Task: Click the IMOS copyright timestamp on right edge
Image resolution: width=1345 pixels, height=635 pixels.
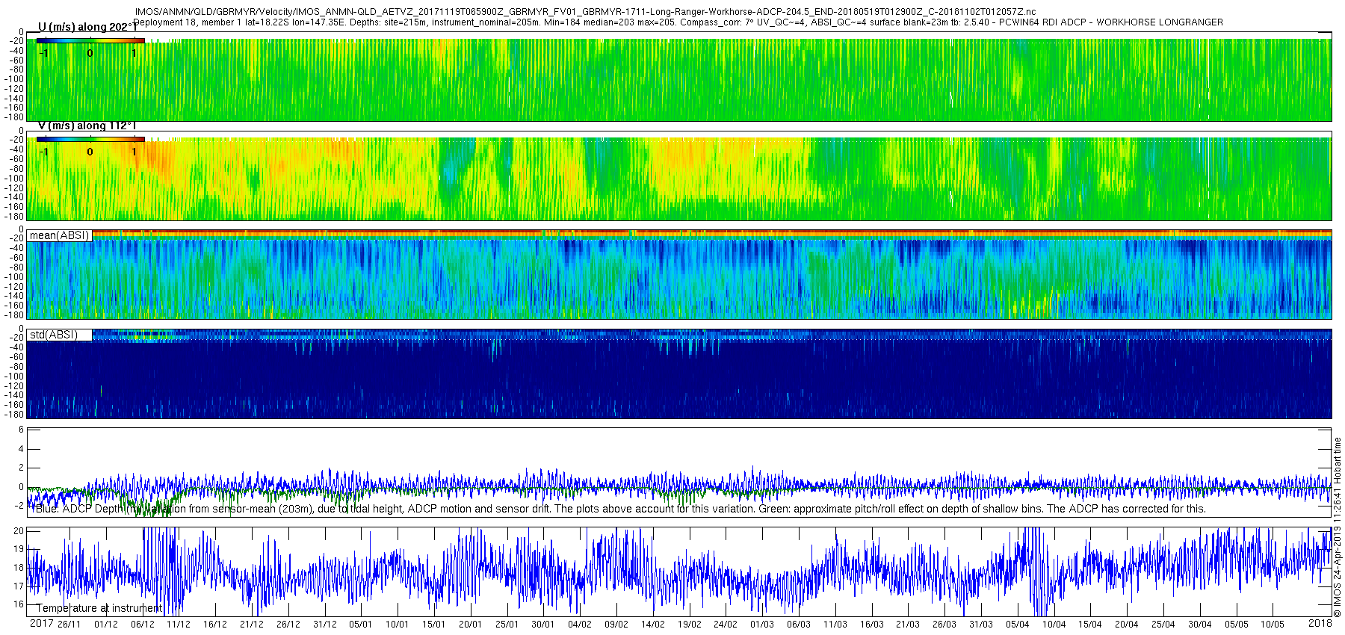Action: pos(1338,527)
